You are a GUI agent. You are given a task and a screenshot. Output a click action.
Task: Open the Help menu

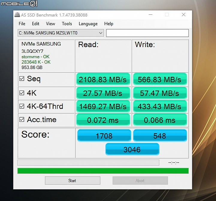(x=109, y=24)
